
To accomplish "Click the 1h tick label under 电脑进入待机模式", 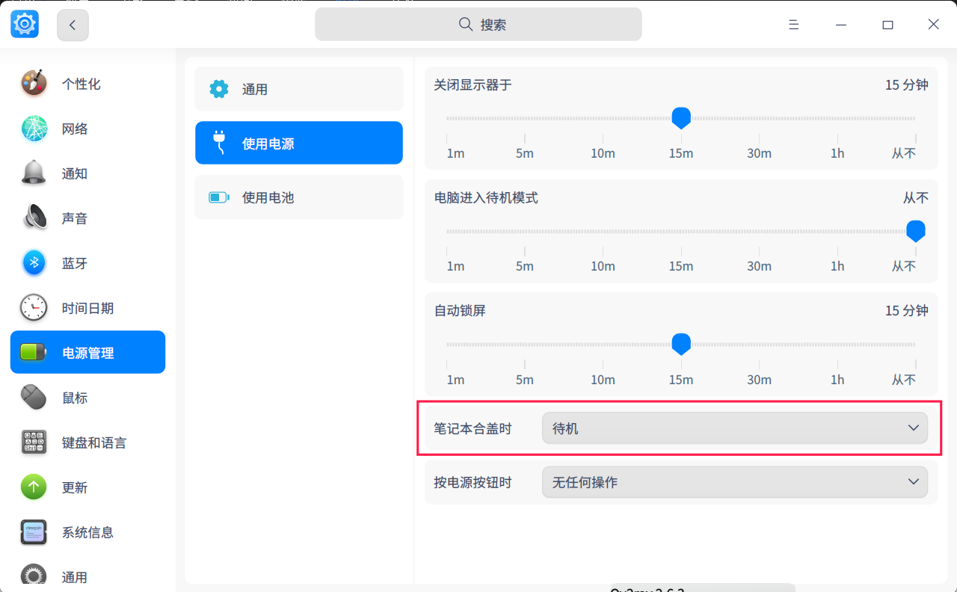I will 837,266.
